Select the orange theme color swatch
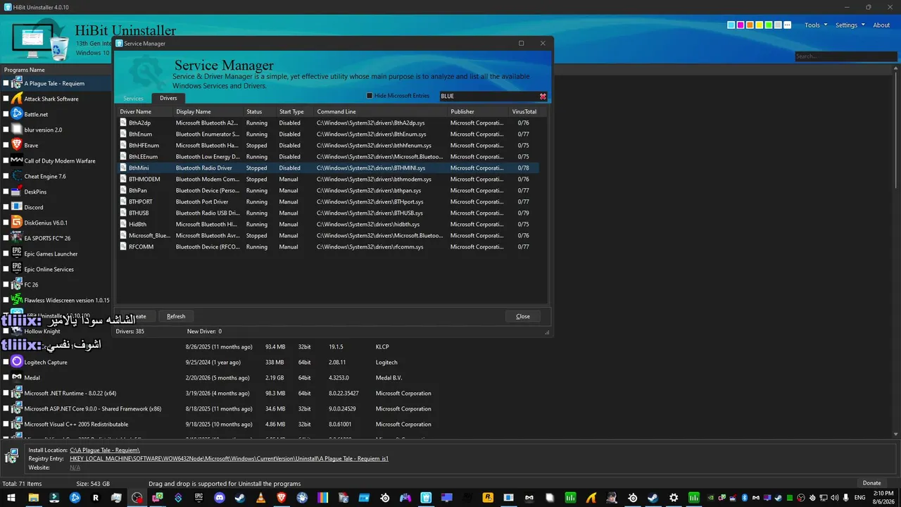 click(x=750, y=25)
